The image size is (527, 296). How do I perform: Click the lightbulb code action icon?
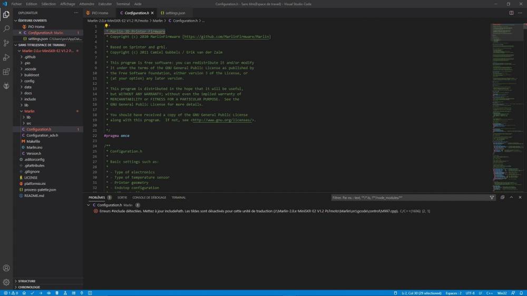click(106, 26)
